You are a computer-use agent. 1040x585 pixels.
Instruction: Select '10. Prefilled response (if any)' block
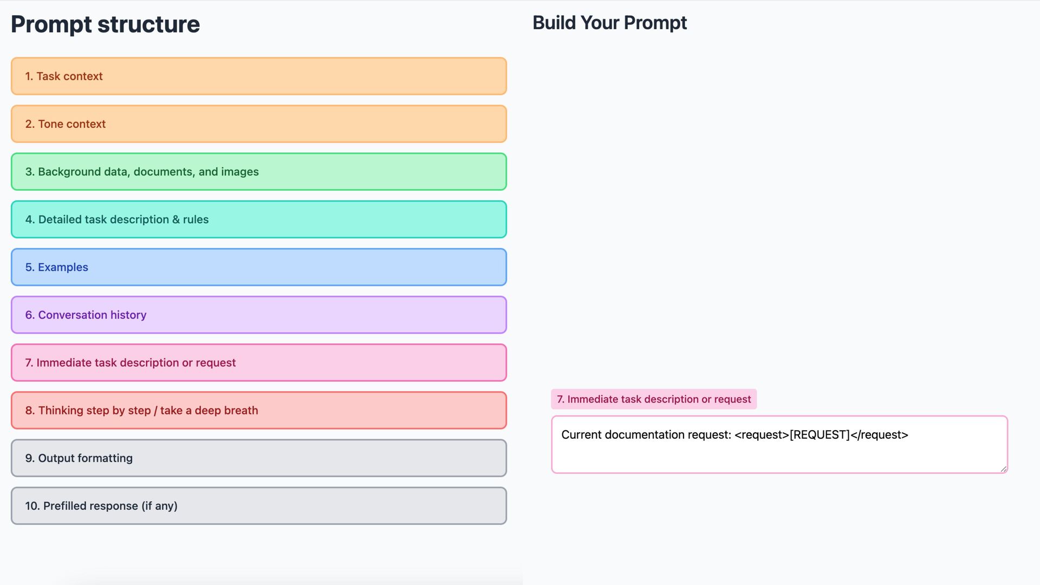coord(259,505)
